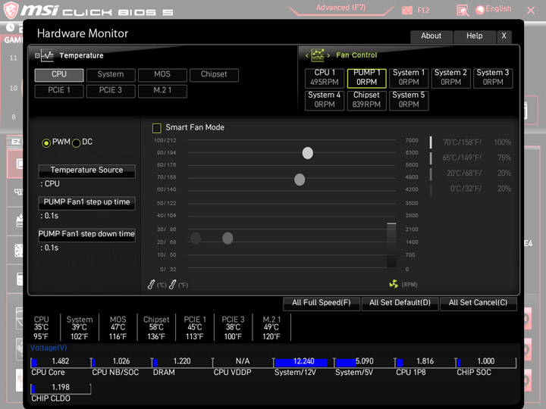Screen dimensions: 546x409
Task: Select the CPU temperature button
Action: (59, 75)
